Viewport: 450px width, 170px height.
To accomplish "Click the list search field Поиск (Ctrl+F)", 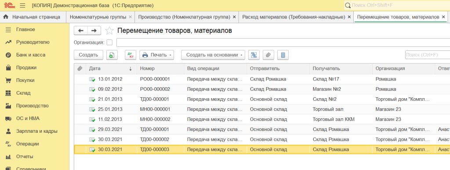I will coord(427,55).
